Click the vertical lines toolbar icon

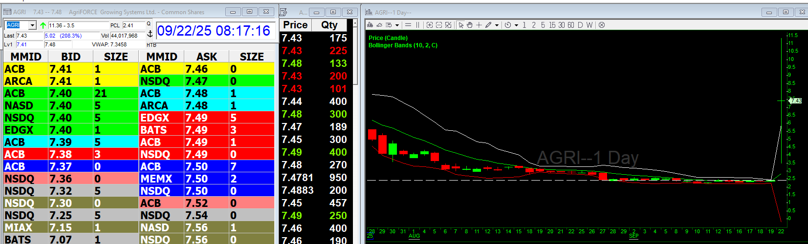click(x=418, y=25)
